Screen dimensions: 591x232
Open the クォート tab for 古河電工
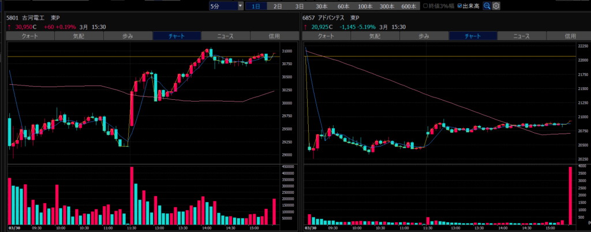click(30, 36)
